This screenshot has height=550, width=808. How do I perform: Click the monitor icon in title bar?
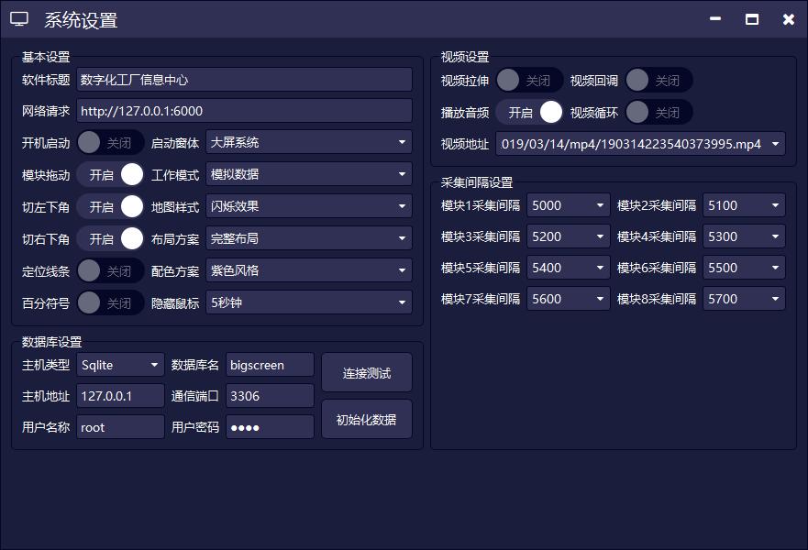pyautogui.click(x=19, y=19)
